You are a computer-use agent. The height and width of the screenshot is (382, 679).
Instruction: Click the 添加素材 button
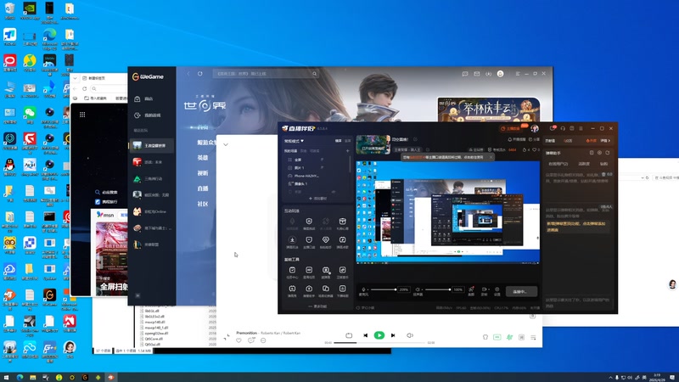point(317,199)
